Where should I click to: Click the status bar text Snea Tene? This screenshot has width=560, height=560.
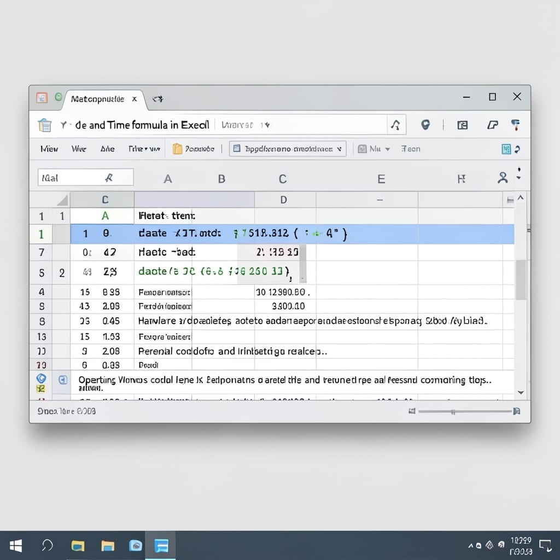[66, 411]
